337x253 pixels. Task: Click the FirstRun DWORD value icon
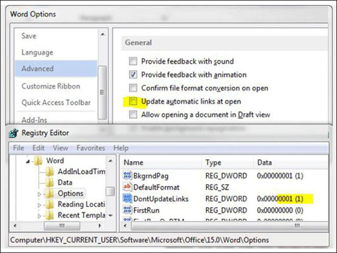[127, 210]
